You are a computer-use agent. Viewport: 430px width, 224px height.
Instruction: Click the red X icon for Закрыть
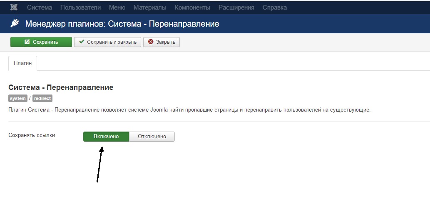coord(151,42)
